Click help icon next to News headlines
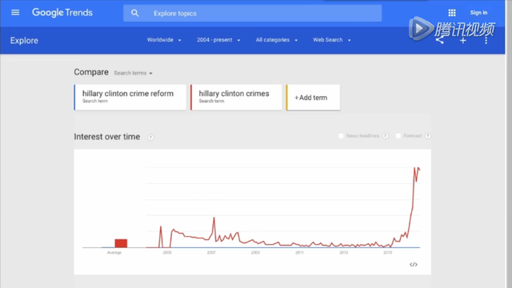This screenshot has width=512, height=288. coord(386,136)
